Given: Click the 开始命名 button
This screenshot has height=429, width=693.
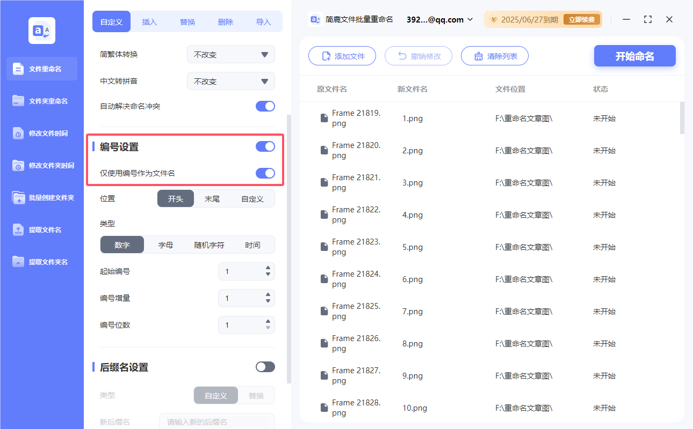Looking at the screenshot, I should pos(634,56).
